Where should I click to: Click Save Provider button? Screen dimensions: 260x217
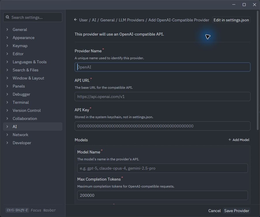tap(236, 211)
